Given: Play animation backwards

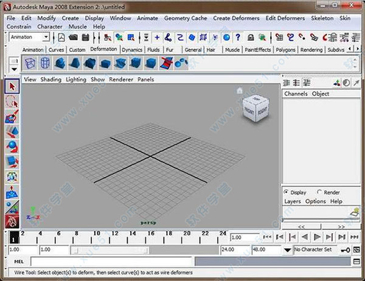Looking at the screenshot, I should point(305,237).
